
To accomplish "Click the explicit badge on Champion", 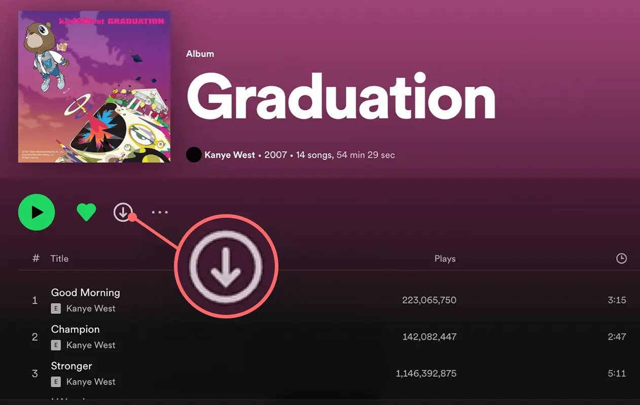I will (55, 345).
